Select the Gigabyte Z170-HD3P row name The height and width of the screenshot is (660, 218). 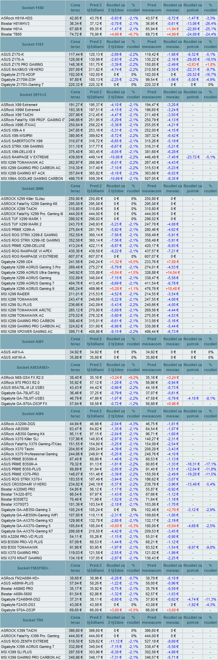[18, 74]
